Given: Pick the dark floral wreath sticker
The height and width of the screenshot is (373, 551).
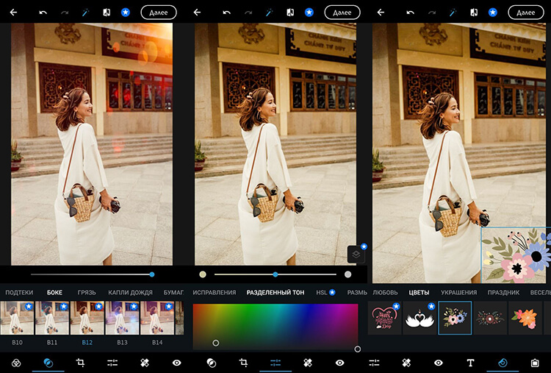Looking at the screenshot, I should point(490,318).
